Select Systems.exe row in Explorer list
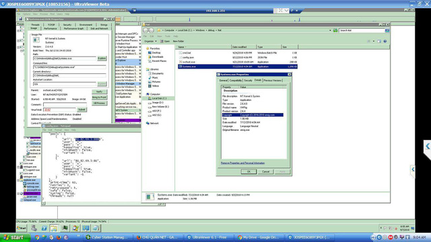Image resolution: width=431 pixels, height=242 pixels. click(x=238, y=67)
